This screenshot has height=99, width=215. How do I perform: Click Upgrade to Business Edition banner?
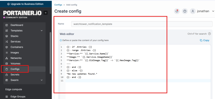26,4
